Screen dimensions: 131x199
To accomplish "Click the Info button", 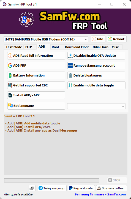I will click(98, 39).
